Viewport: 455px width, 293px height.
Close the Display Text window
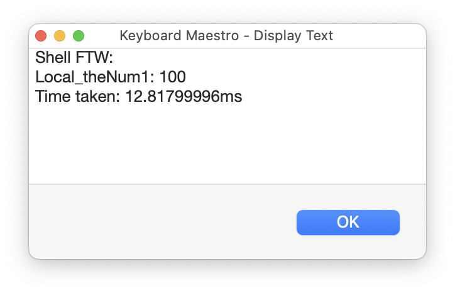(x=41, y=36)
